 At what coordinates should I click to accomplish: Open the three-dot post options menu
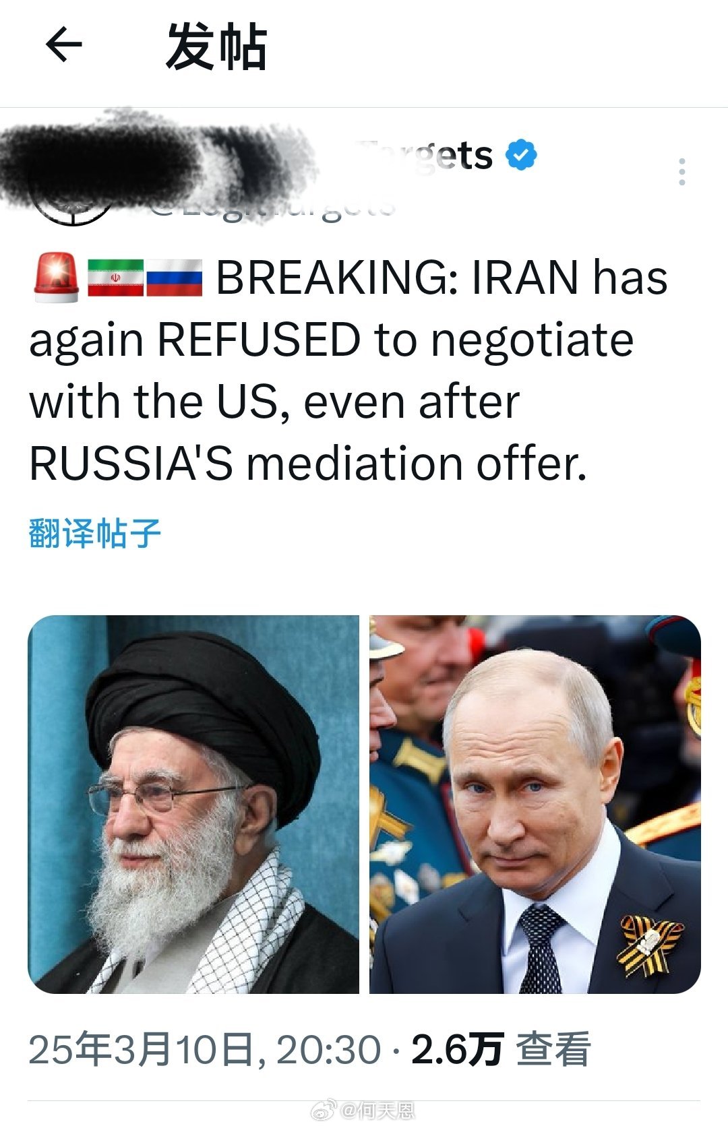point(682,172)
